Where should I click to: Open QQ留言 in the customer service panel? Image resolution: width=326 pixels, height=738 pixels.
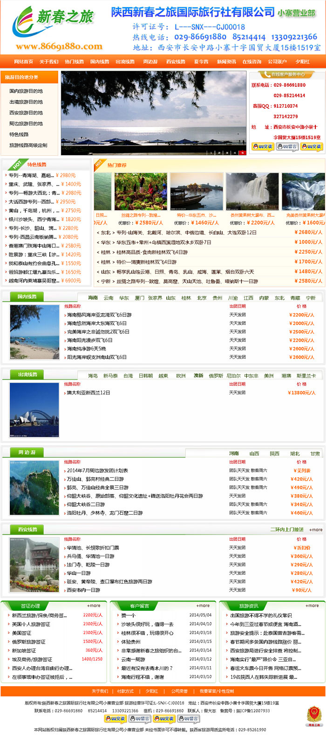(287, 146)
